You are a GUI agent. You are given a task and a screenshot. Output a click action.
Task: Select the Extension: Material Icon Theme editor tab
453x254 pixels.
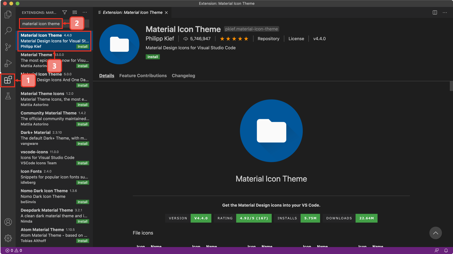click(133, 12)
